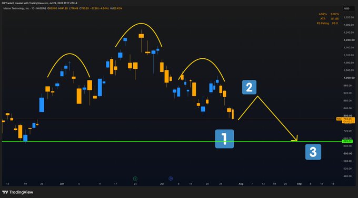Click the Vol 20.42M volume readout

[x=116, y=8]
